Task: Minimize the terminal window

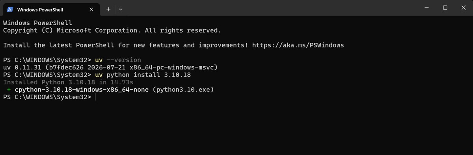Action: point(427,8)
